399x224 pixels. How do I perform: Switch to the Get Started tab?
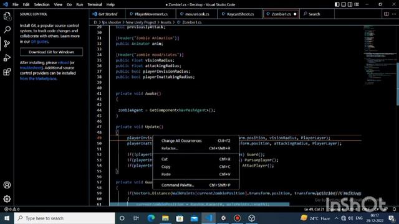tap(108, 14)
